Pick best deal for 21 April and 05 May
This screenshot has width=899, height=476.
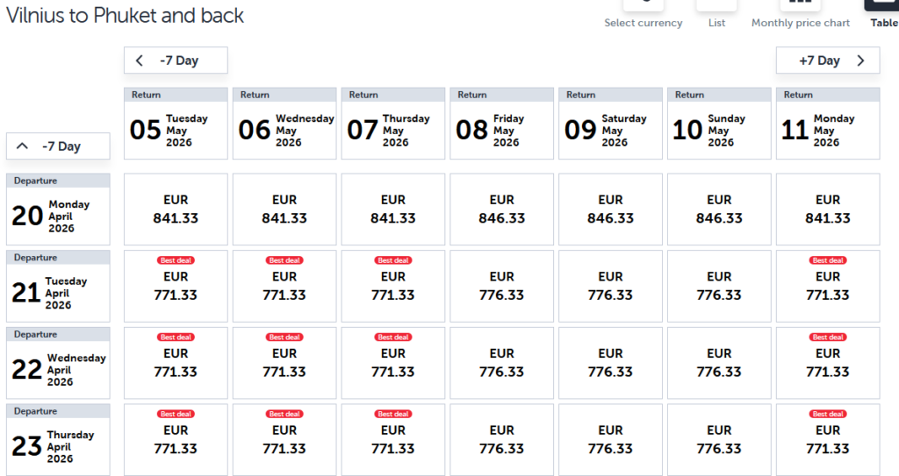click(176, 286)
